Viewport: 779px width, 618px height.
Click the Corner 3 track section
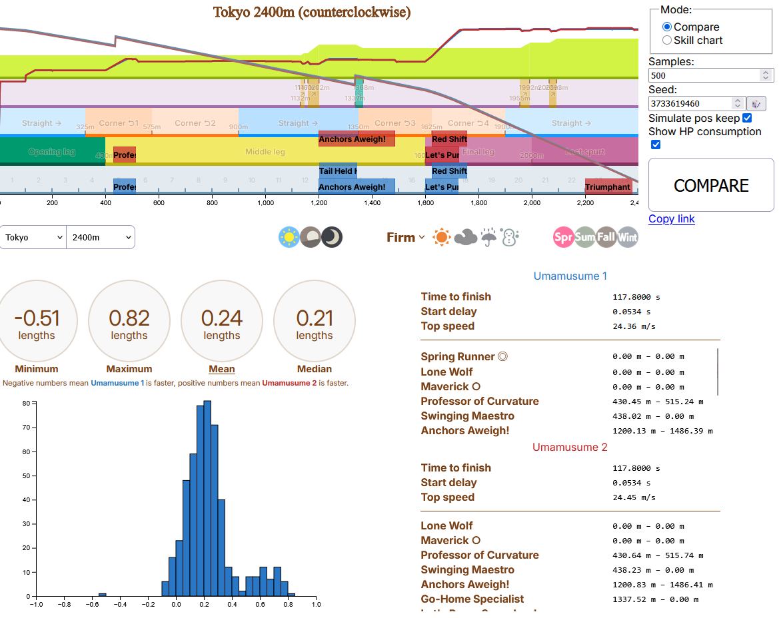pos(395,123)
